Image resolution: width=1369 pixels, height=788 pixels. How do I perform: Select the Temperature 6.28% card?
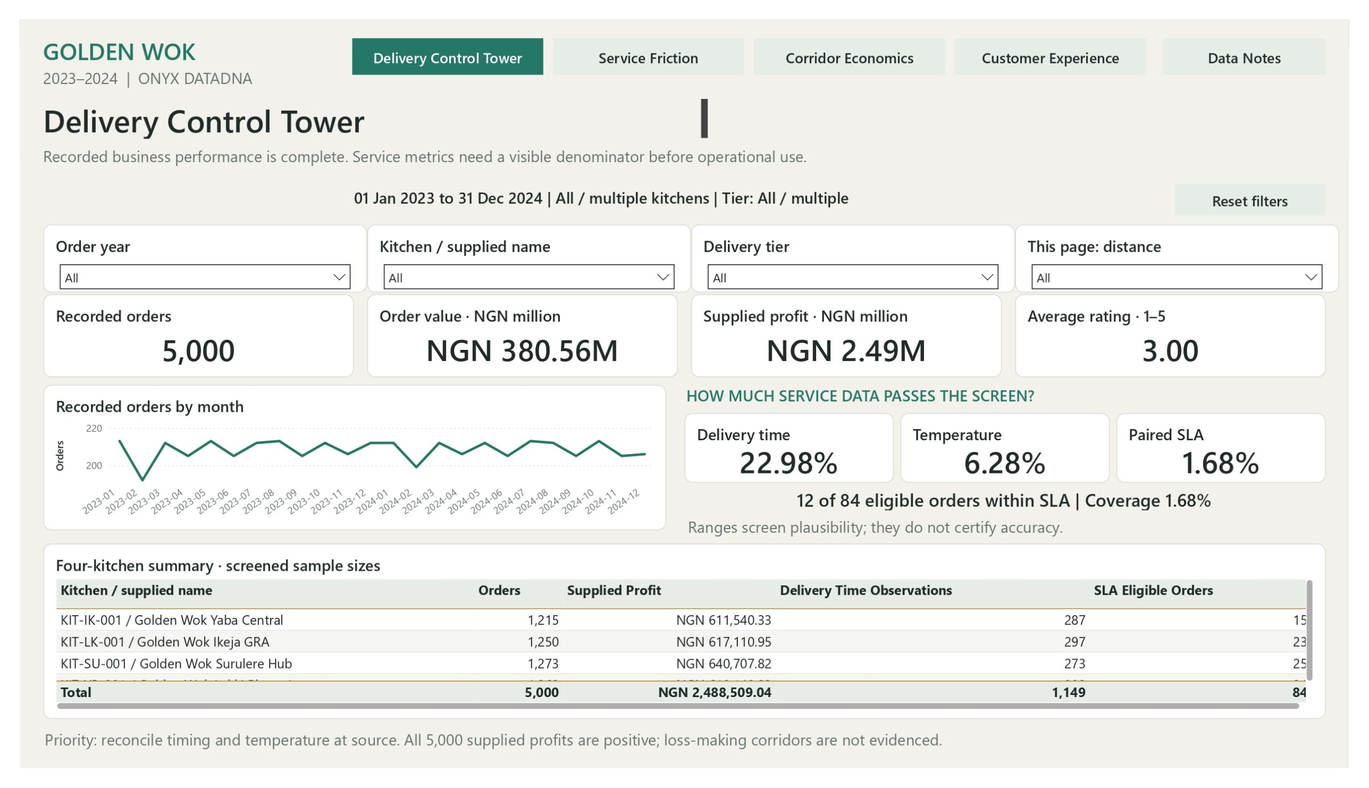click(1004, 448)
